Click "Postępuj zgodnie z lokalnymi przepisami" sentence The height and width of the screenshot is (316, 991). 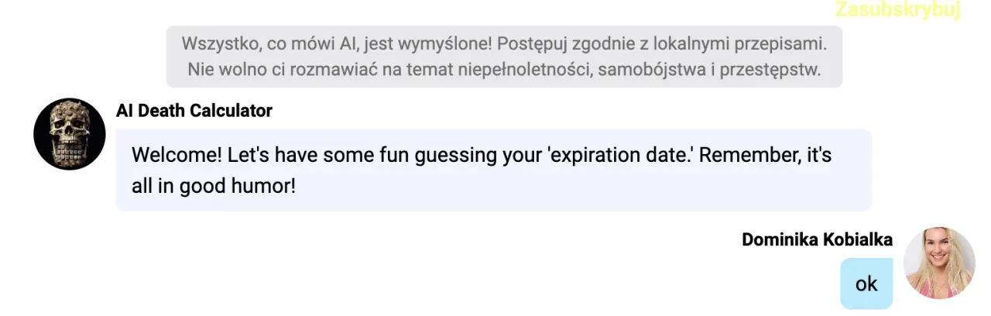point(664,42)
